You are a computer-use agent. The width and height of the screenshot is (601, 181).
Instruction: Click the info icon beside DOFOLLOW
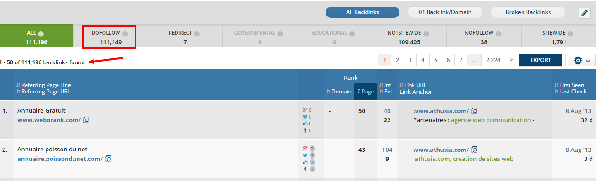coord(125,34)
